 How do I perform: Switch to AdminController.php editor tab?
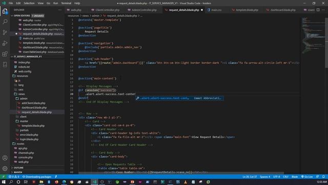[144, 10]
